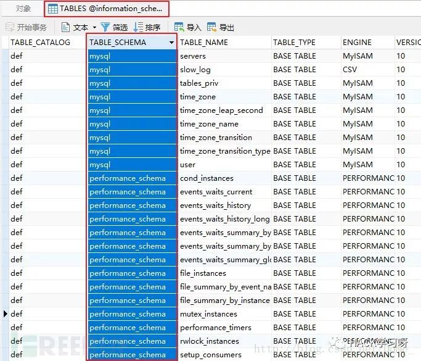The image size is (421, 361).
Task: Click the Begin Transaction (开始事务) icon
Action: tap(10, 28)
